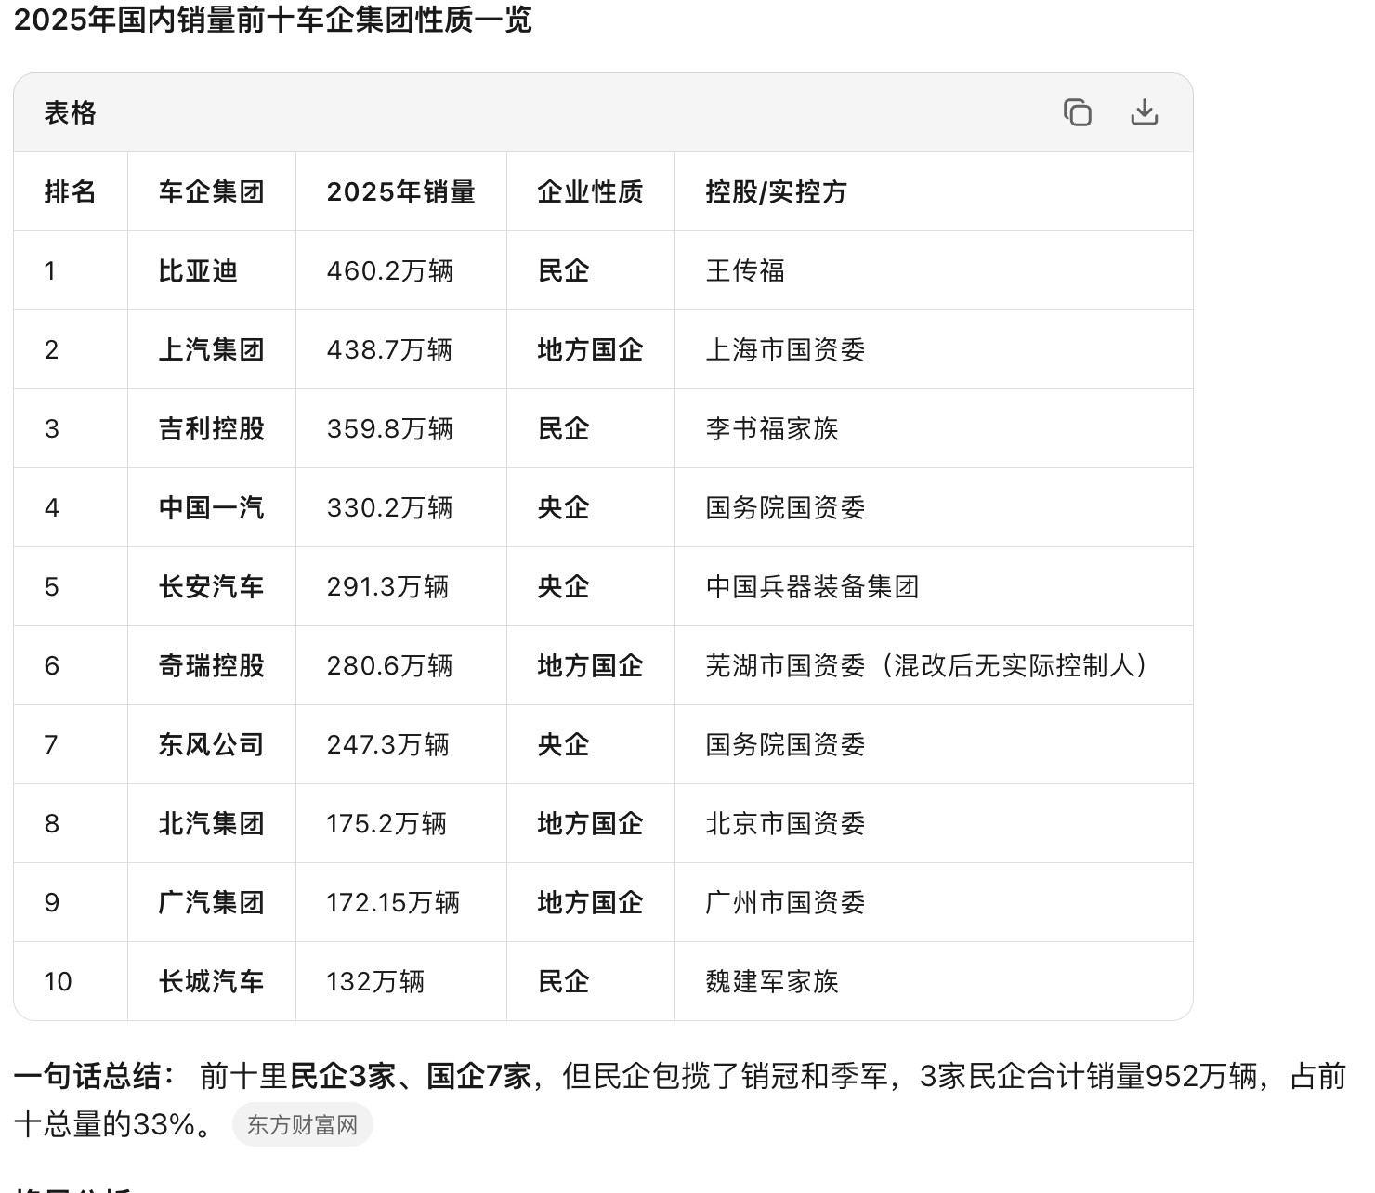Screen dimensions: 1375x1193
Task: Click the 广汽集团 cell
Action: 212,902
